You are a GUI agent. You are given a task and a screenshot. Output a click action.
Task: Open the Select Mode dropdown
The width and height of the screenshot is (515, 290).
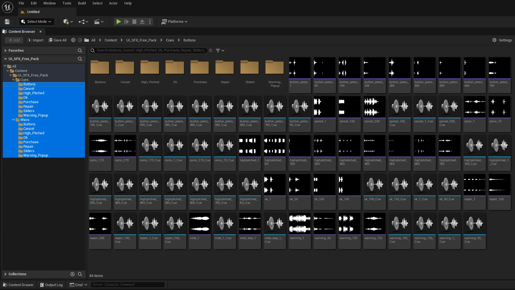(36, 21)
